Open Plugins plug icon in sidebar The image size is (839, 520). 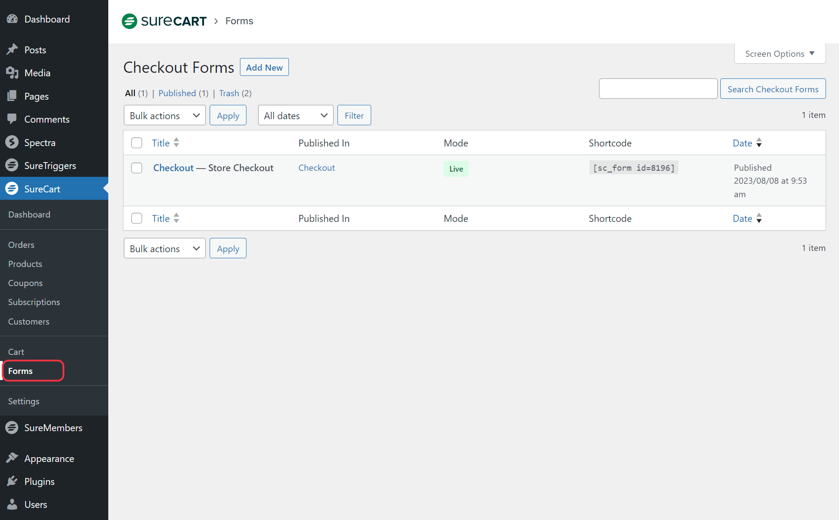coord(12,481)
